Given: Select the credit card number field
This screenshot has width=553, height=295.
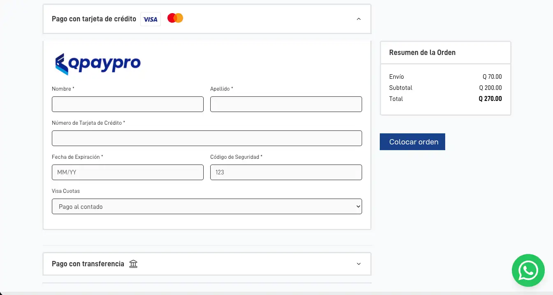Looking at the screenshot, I should coord(207,138).
